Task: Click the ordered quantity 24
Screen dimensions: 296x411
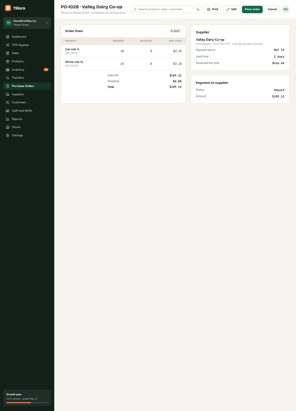Action: (x=122, y=64)
